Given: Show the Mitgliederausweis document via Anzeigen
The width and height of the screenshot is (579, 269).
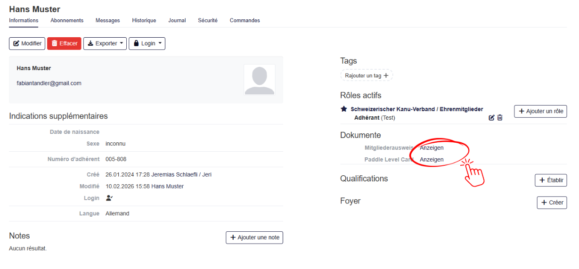Looking at the screenshot, I should click(x=432, y=148).
